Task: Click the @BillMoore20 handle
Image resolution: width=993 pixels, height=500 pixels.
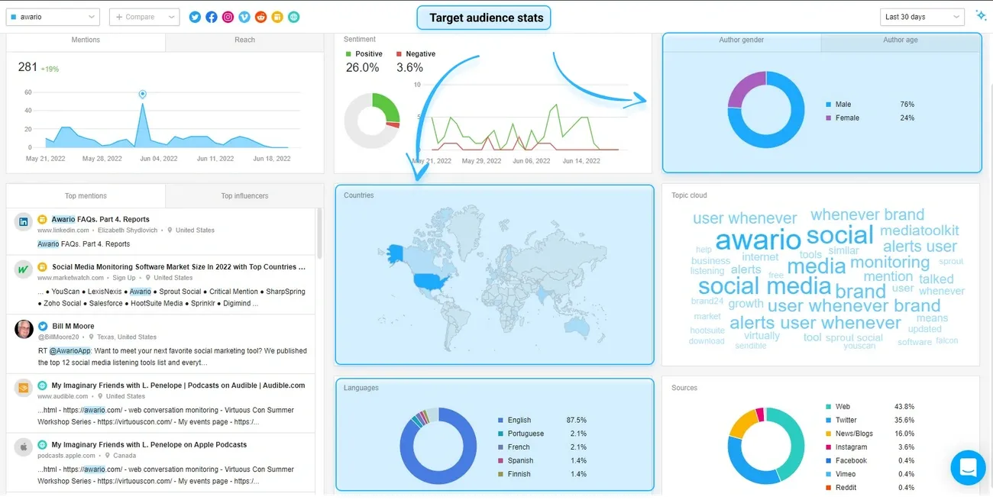Action: point(58,337)
